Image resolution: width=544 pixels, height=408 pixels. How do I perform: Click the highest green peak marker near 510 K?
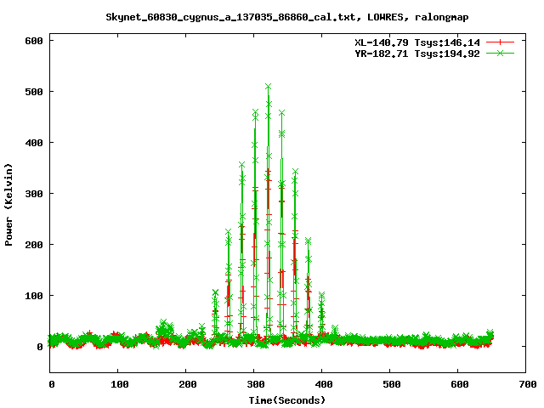[268, 87]
